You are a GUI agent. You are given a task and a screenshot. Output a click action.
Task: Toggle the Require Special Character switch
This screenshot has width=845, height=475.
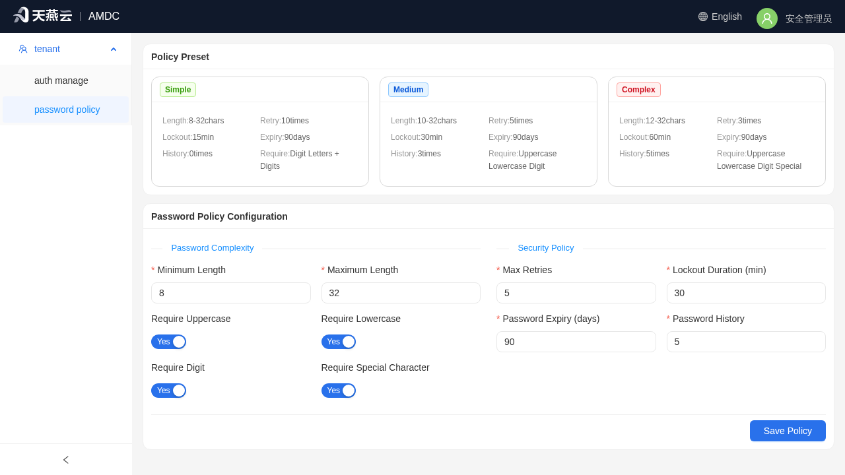click(x=339, y=391)
